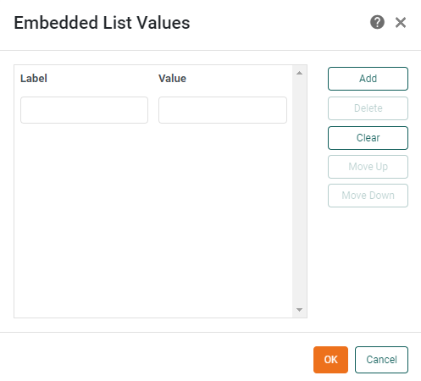Open the help question mark icon

377,22
